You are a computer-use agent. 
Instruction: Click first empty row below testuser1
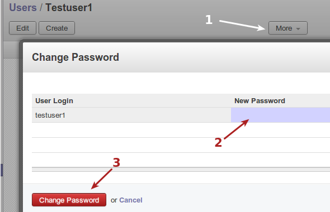[x=181, y=130]
